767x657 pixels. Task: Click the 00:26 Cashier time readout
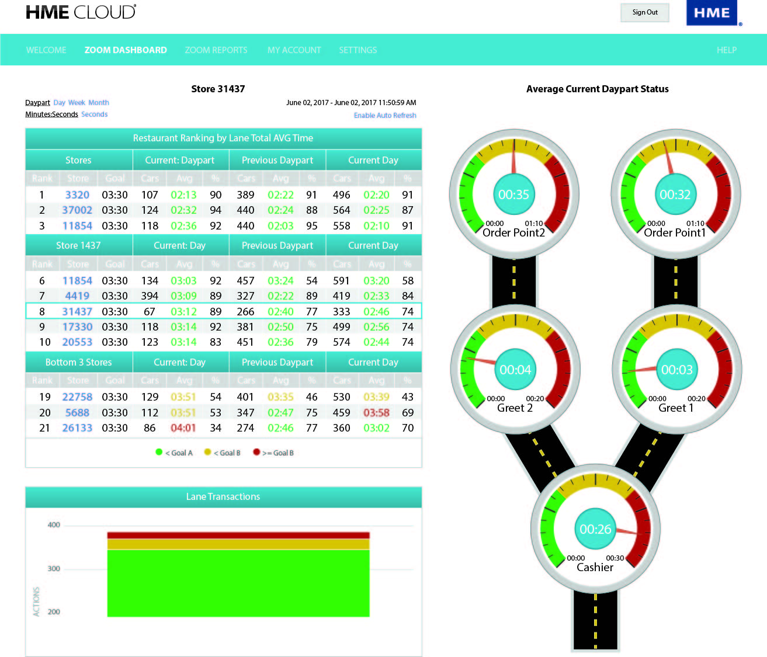tap(595, 529)
